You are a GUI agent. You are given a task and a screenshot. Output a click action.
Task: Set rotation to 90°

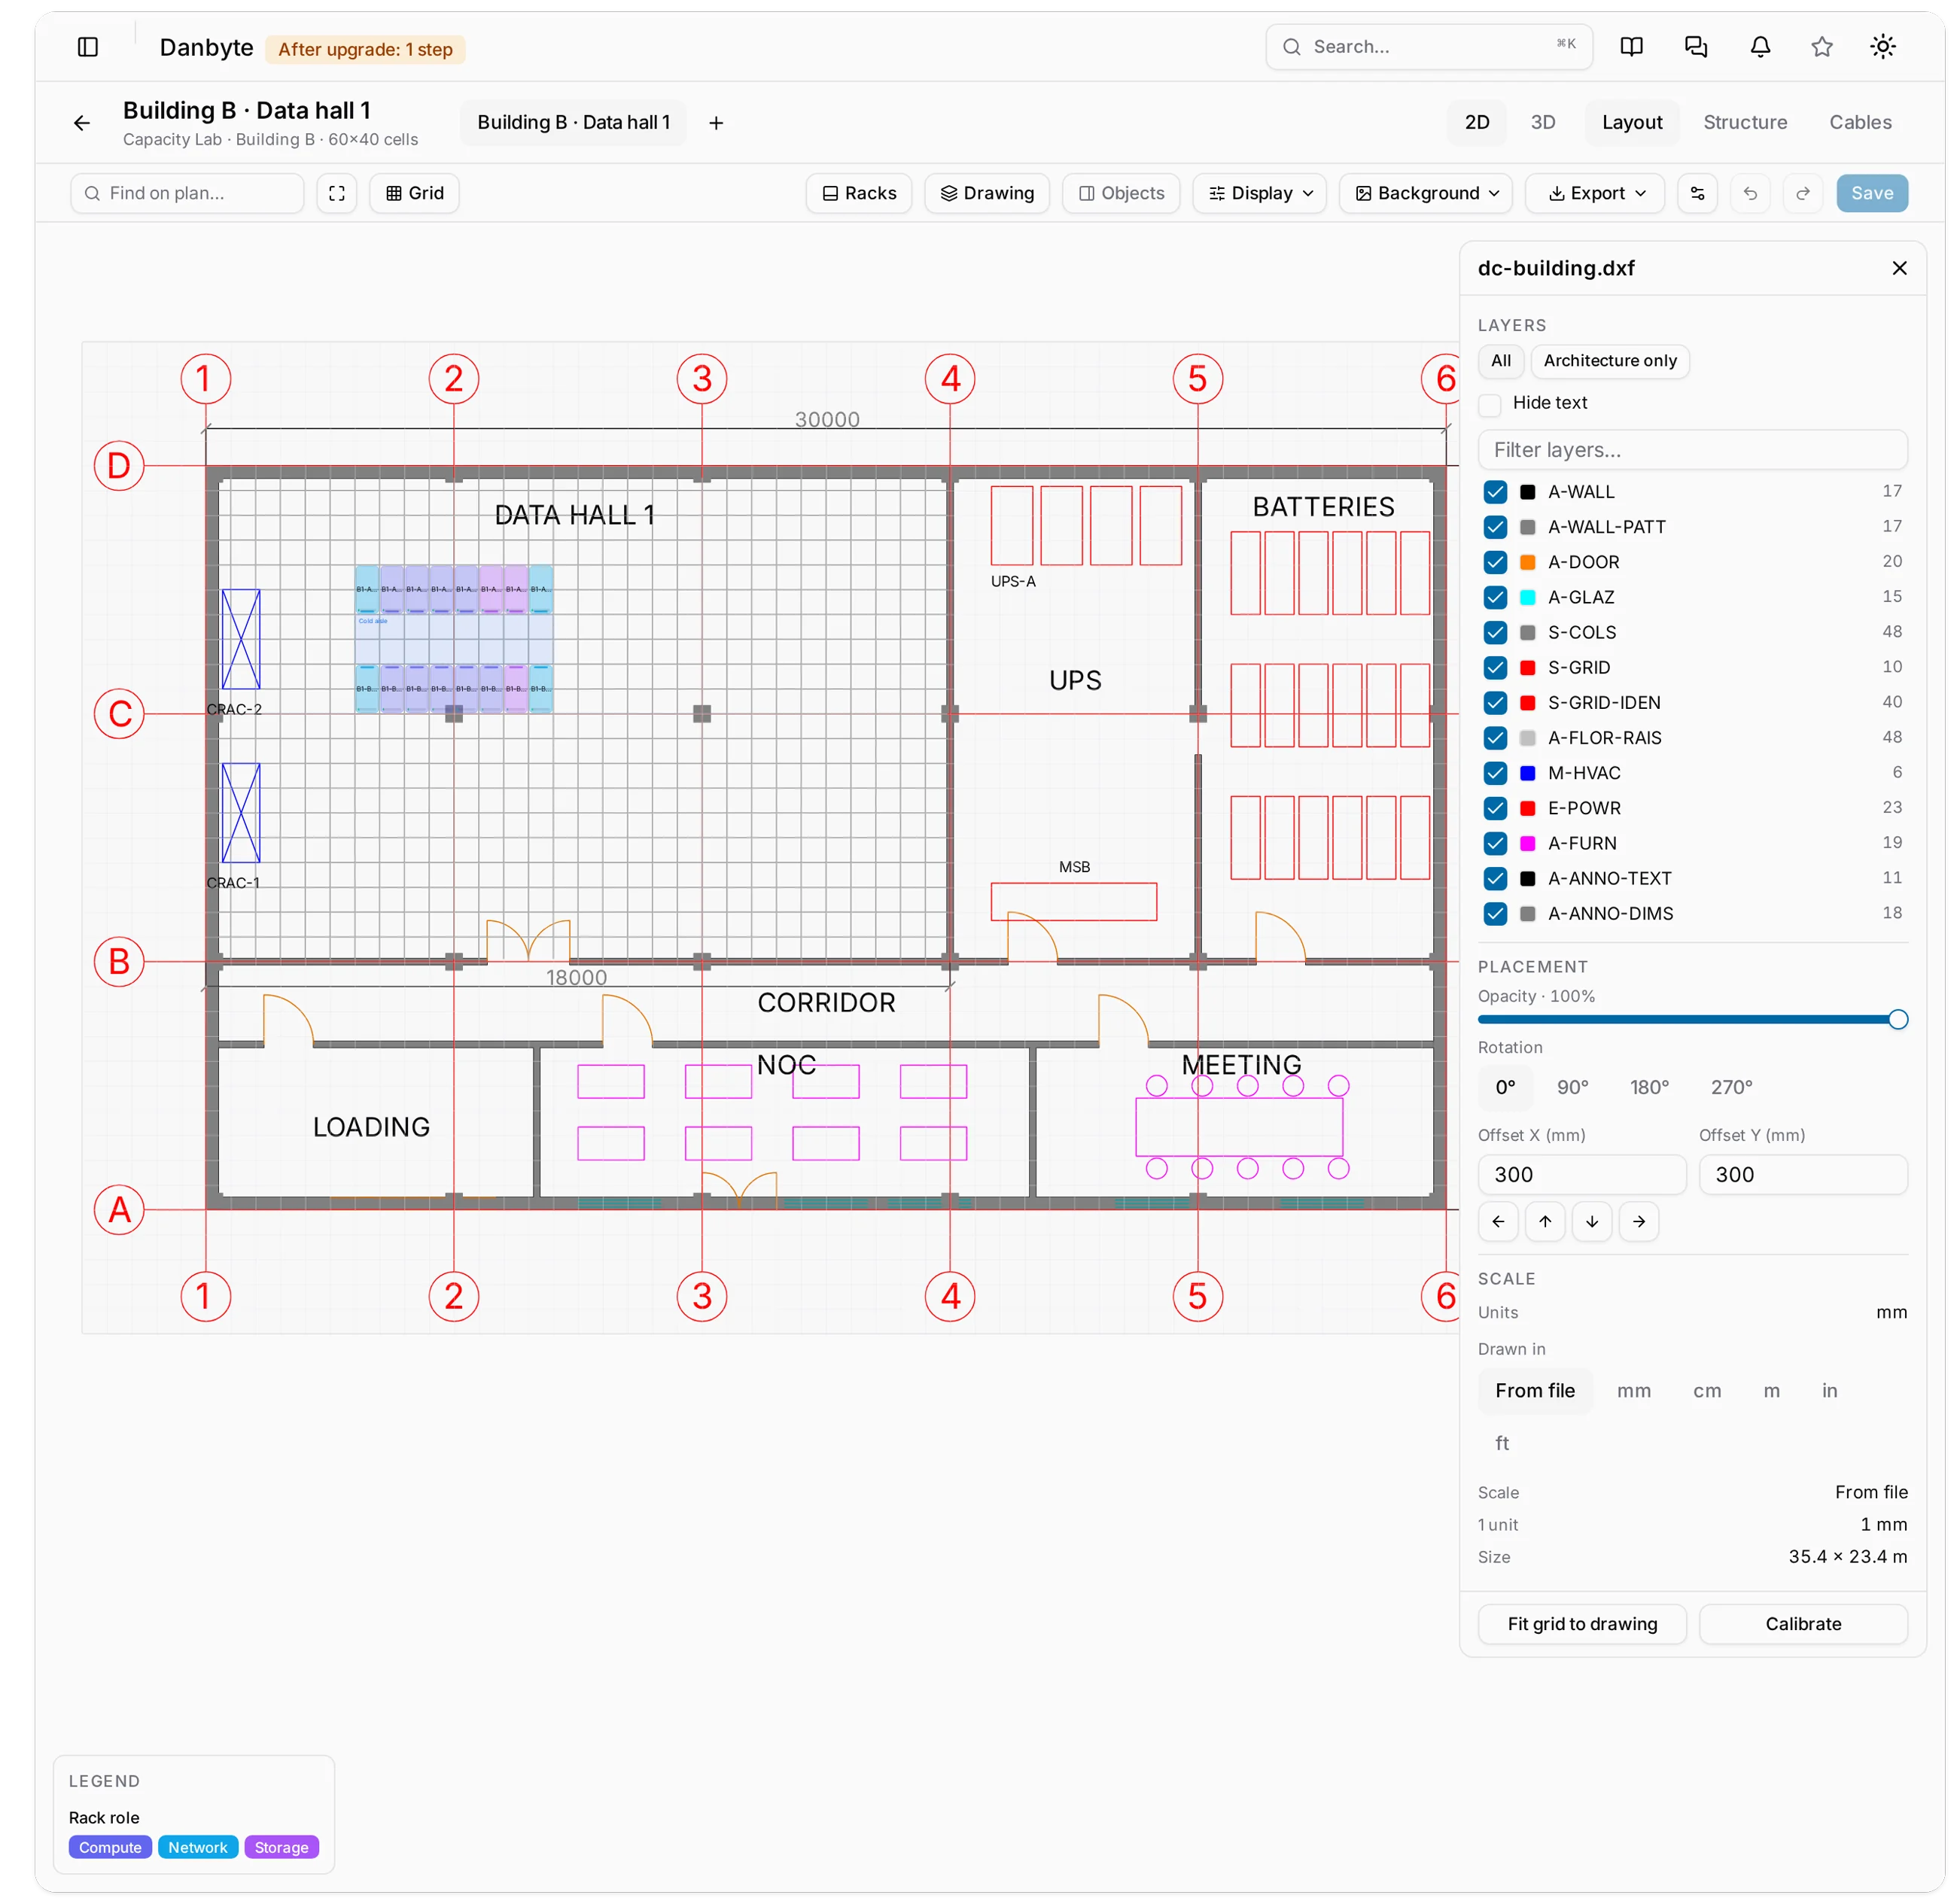coord(1572,1087)
